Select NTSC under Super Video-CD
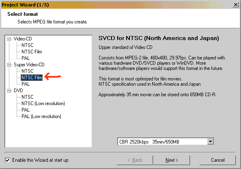This screenshot has height=169, width=241. pos(27,71)
